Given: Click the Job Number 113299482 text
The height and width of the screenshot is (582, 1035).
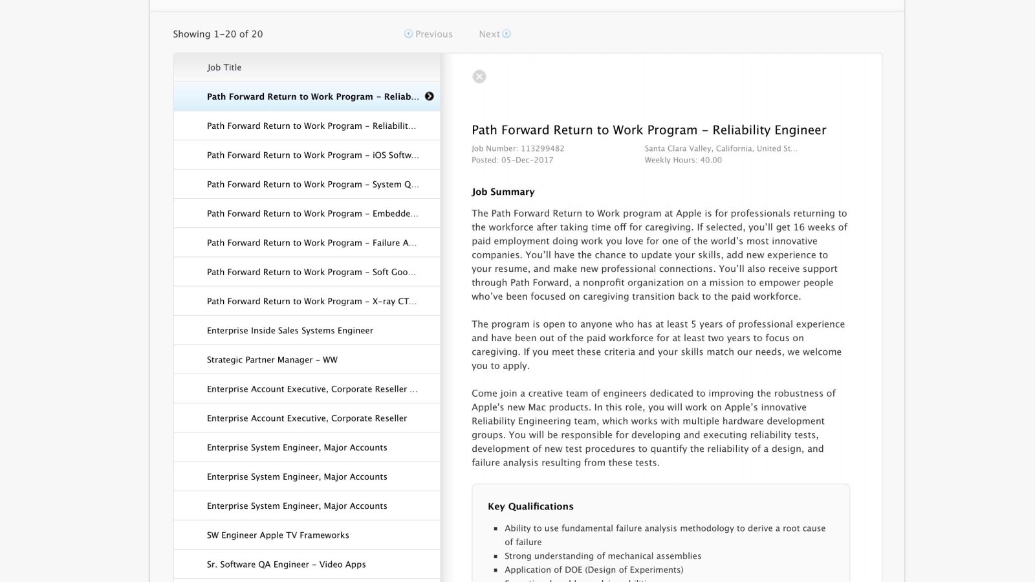Looking at the screenshot, I should coord(518,148).
